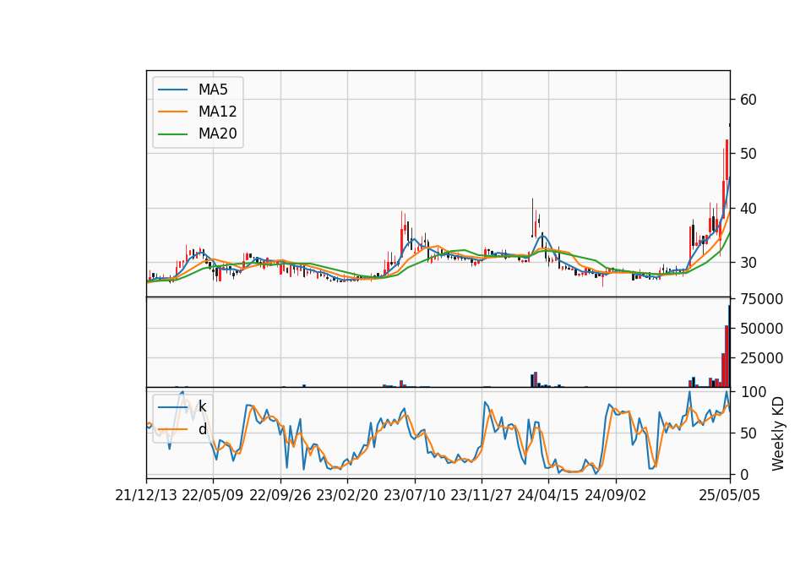The image size is (811, 583).
Task: Click the volume axis value 25000
Action: pos(762,358)
